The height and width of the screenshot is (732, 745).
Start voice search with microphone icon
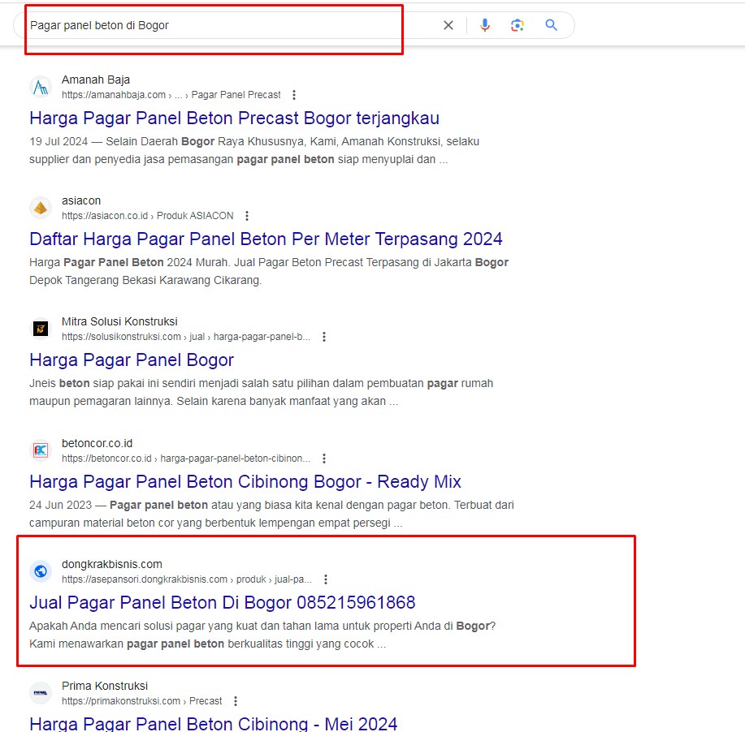point(485,25)
